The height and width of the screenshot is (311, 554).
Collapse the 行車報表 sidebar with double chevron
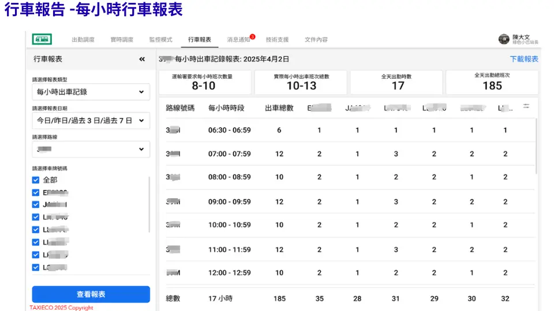coord(142,59)
